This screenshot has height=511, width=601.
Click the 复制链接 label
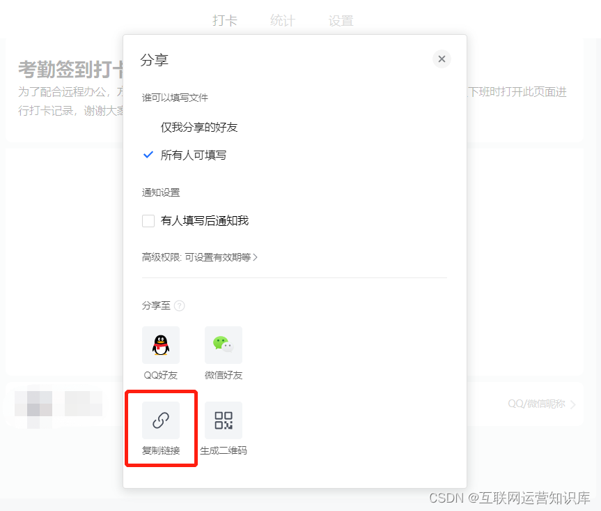[161, 450]
